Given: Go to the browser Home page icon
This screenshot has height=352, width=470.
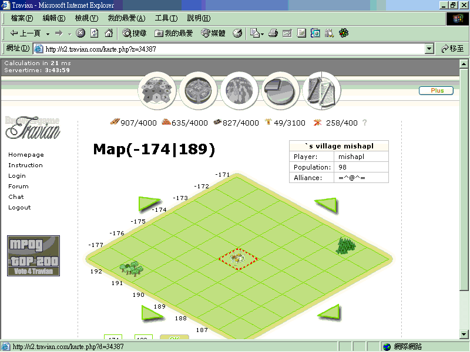Looking at the screenshot, I should [109, 33].
